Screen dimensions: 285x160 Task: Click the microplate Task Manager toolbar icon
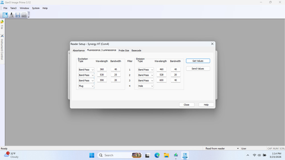[5, 15]
